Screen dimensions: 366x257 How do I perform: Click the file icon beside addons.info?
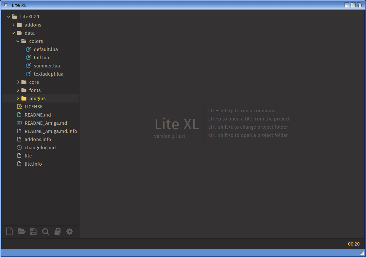coord(19,139)
